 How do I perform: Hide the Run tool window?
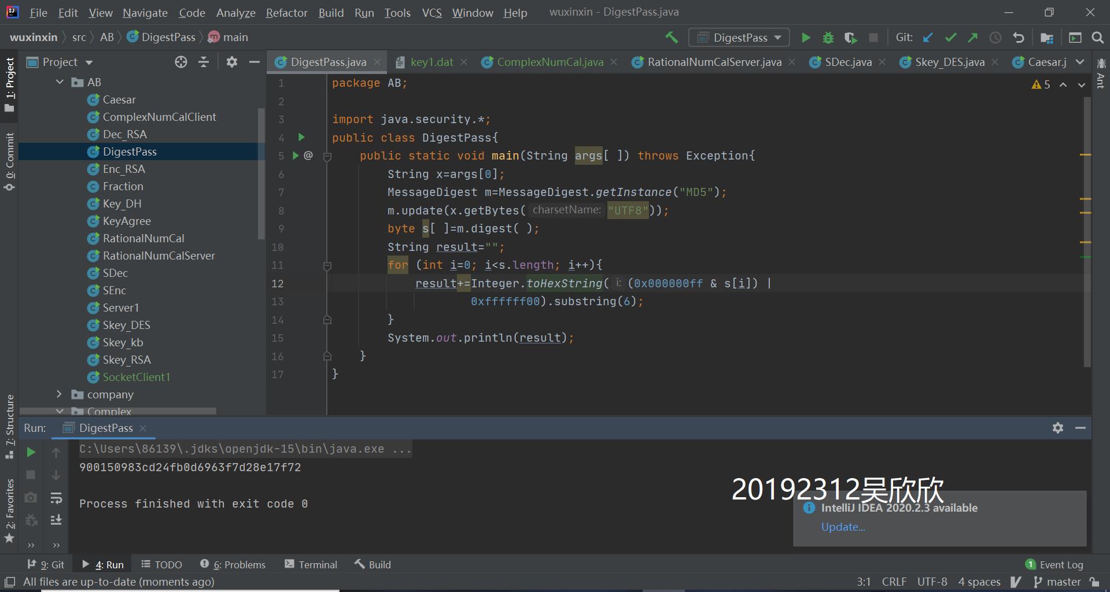click(1080, 428)
